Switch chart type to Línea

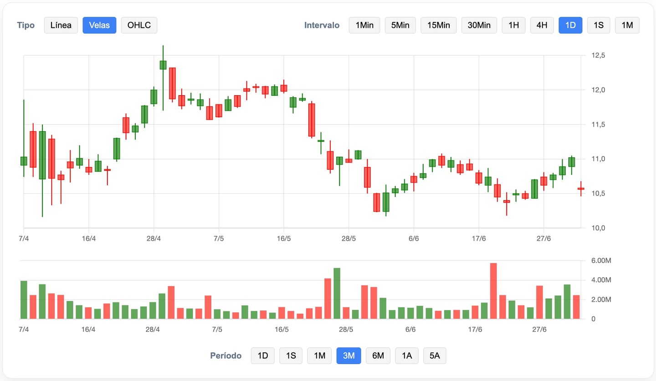61,25
